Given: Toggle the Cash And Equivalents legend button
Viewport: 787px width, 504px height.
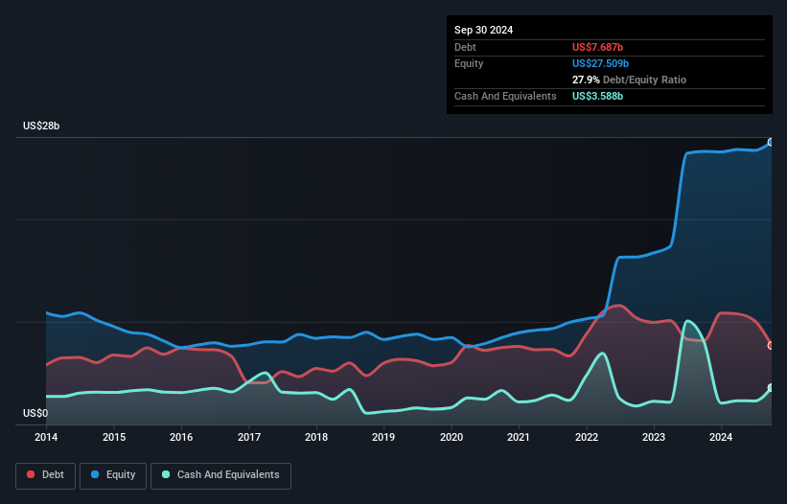Looking at the screenshot, I should (x=220, y=475).
